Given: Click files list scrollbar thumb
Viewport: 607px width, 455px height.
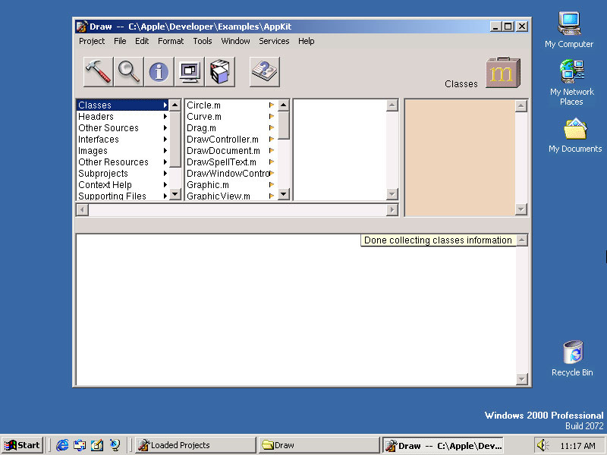Looking at the screenshot, I should [x=284, y=125].
